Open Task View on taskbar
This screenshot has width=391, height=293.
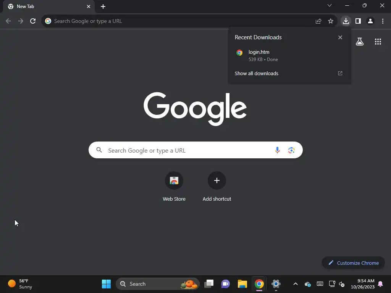coord(209,284)
